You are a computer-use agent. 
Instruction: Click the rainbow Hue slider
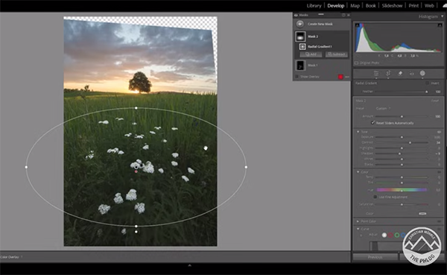tap(402, 190)
